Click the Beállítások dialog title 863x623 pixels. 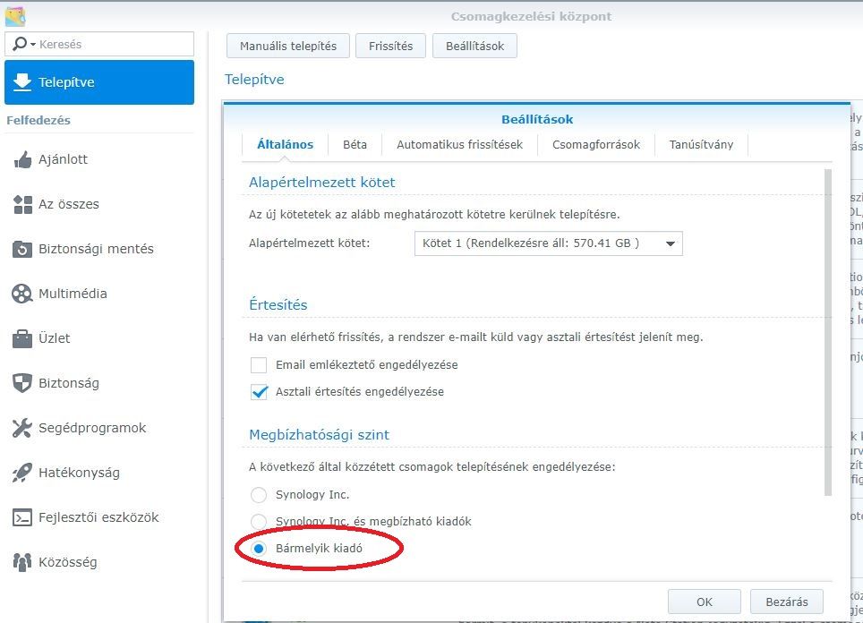coord(537,119)
